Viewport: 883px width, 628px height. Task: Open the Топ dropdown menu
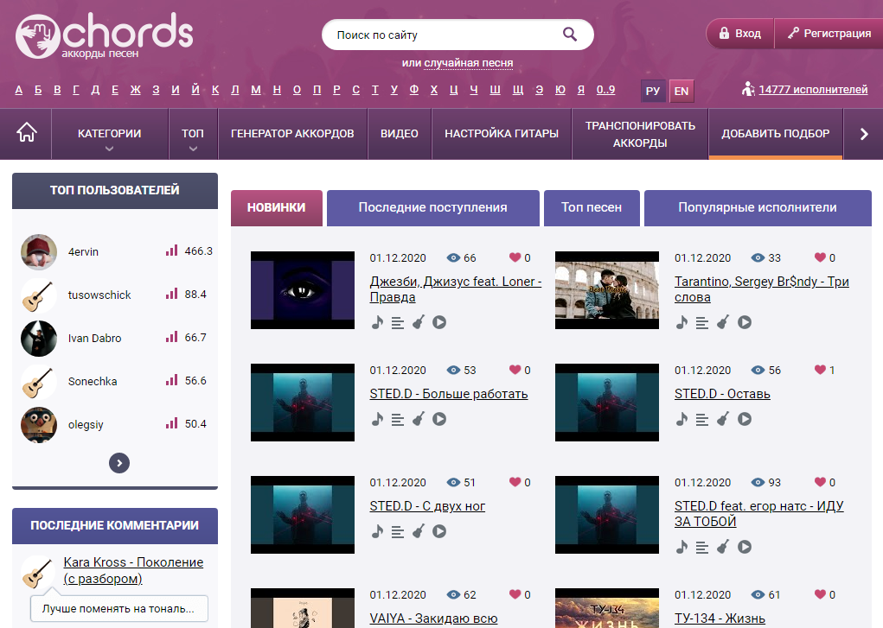click(x=193, y=135)
